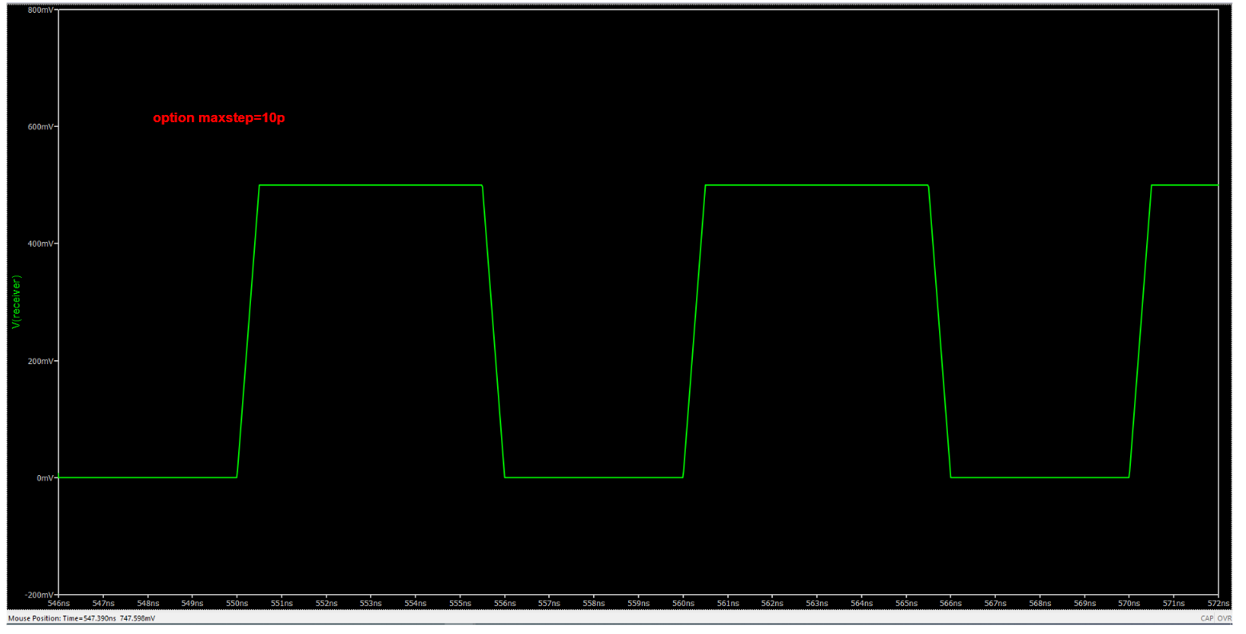Click the first falling edge near 555.5ns
Viewport: 1246px width, 634px height.
[x=494, y=331]
